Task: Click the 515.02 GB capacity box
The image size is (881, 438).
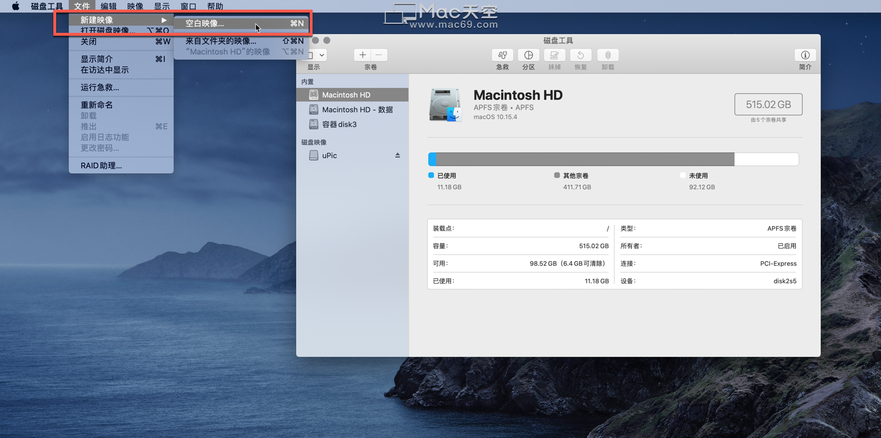Action: tap(768, 104)
